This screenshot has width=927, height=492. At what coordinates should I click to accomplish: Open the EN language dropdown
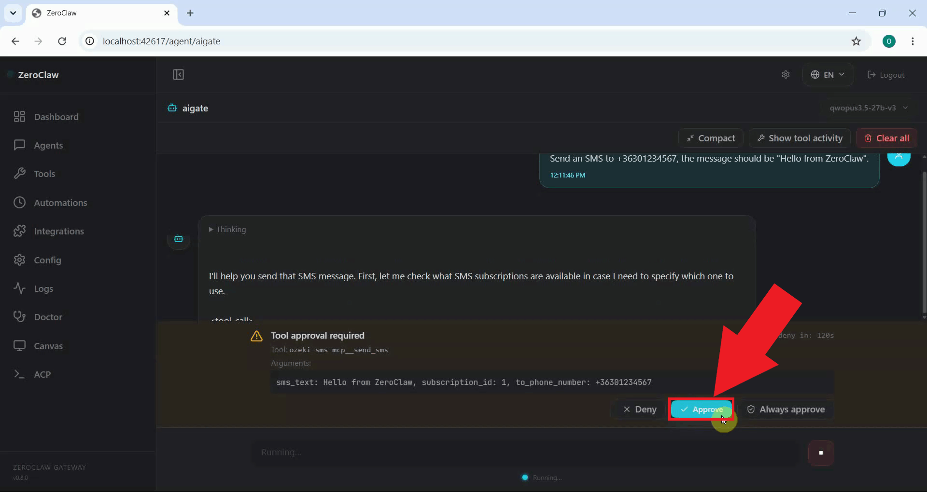point(828,75)
